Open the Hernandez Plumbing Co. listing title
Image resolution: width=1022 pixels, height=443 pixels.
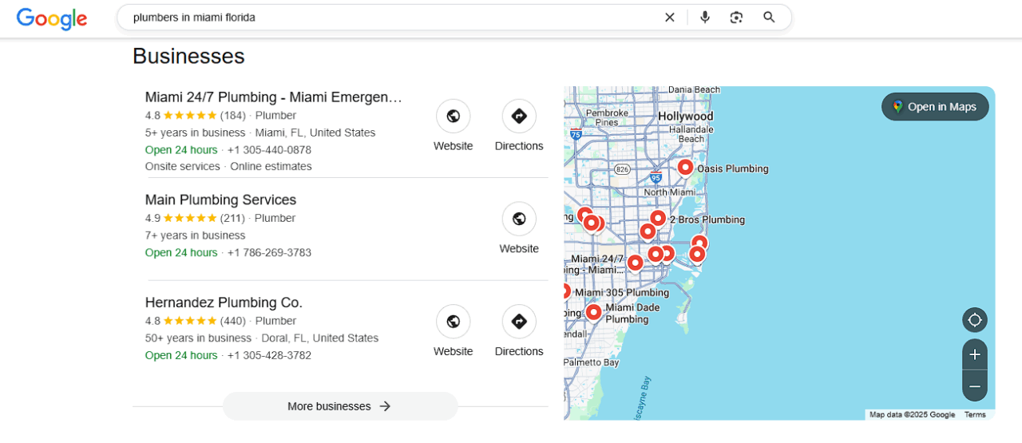[x=224, y=303]
